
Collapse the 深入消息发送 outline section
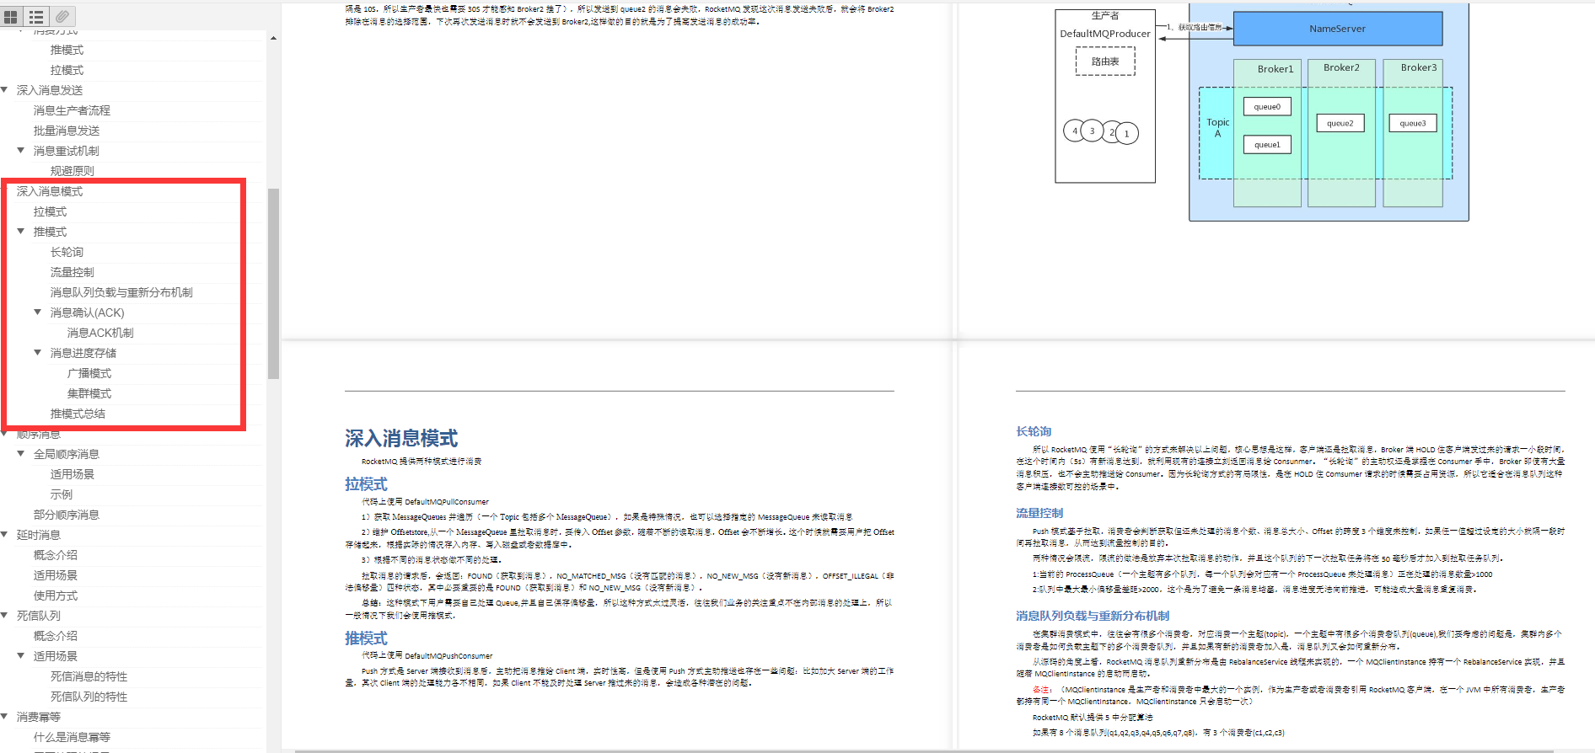tap(5, 90)
